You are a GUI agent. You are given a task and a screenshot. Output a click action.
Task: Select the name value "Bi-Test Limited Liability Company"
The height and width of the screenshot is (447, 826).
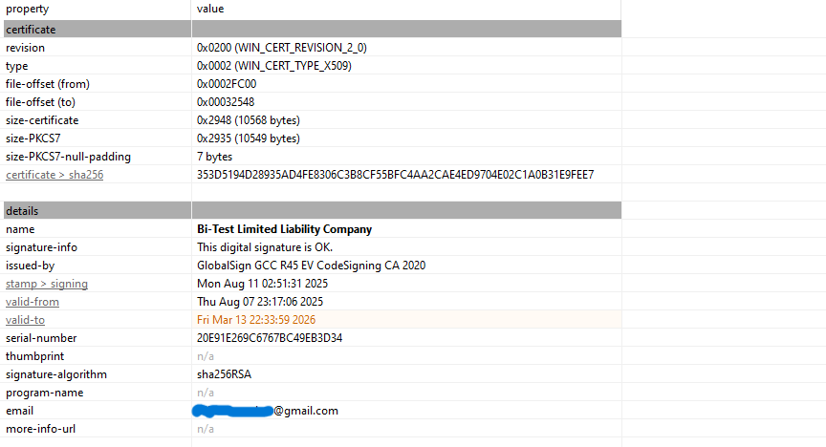[284, 229]
